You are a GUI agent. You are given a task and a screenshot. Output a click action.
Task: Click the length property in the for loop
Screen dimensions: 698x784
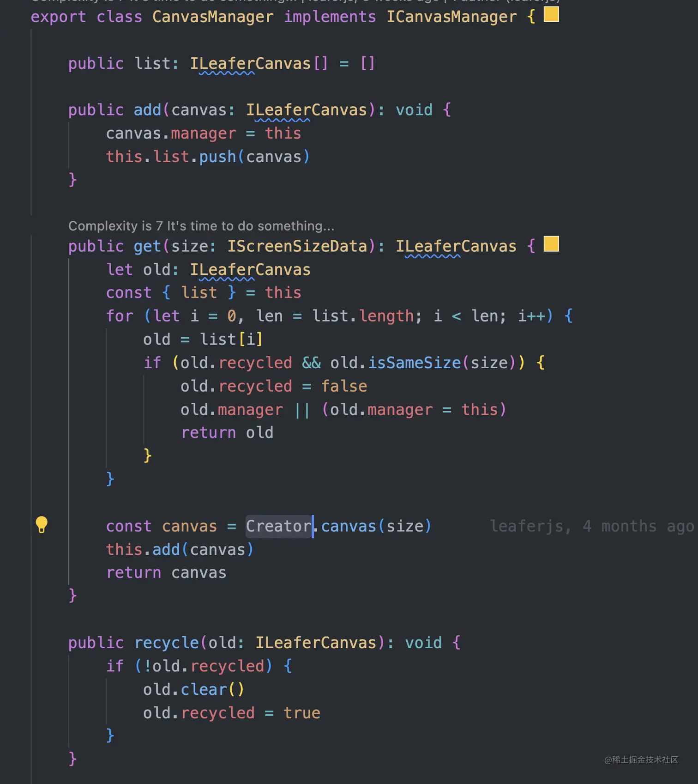[386, 316]
